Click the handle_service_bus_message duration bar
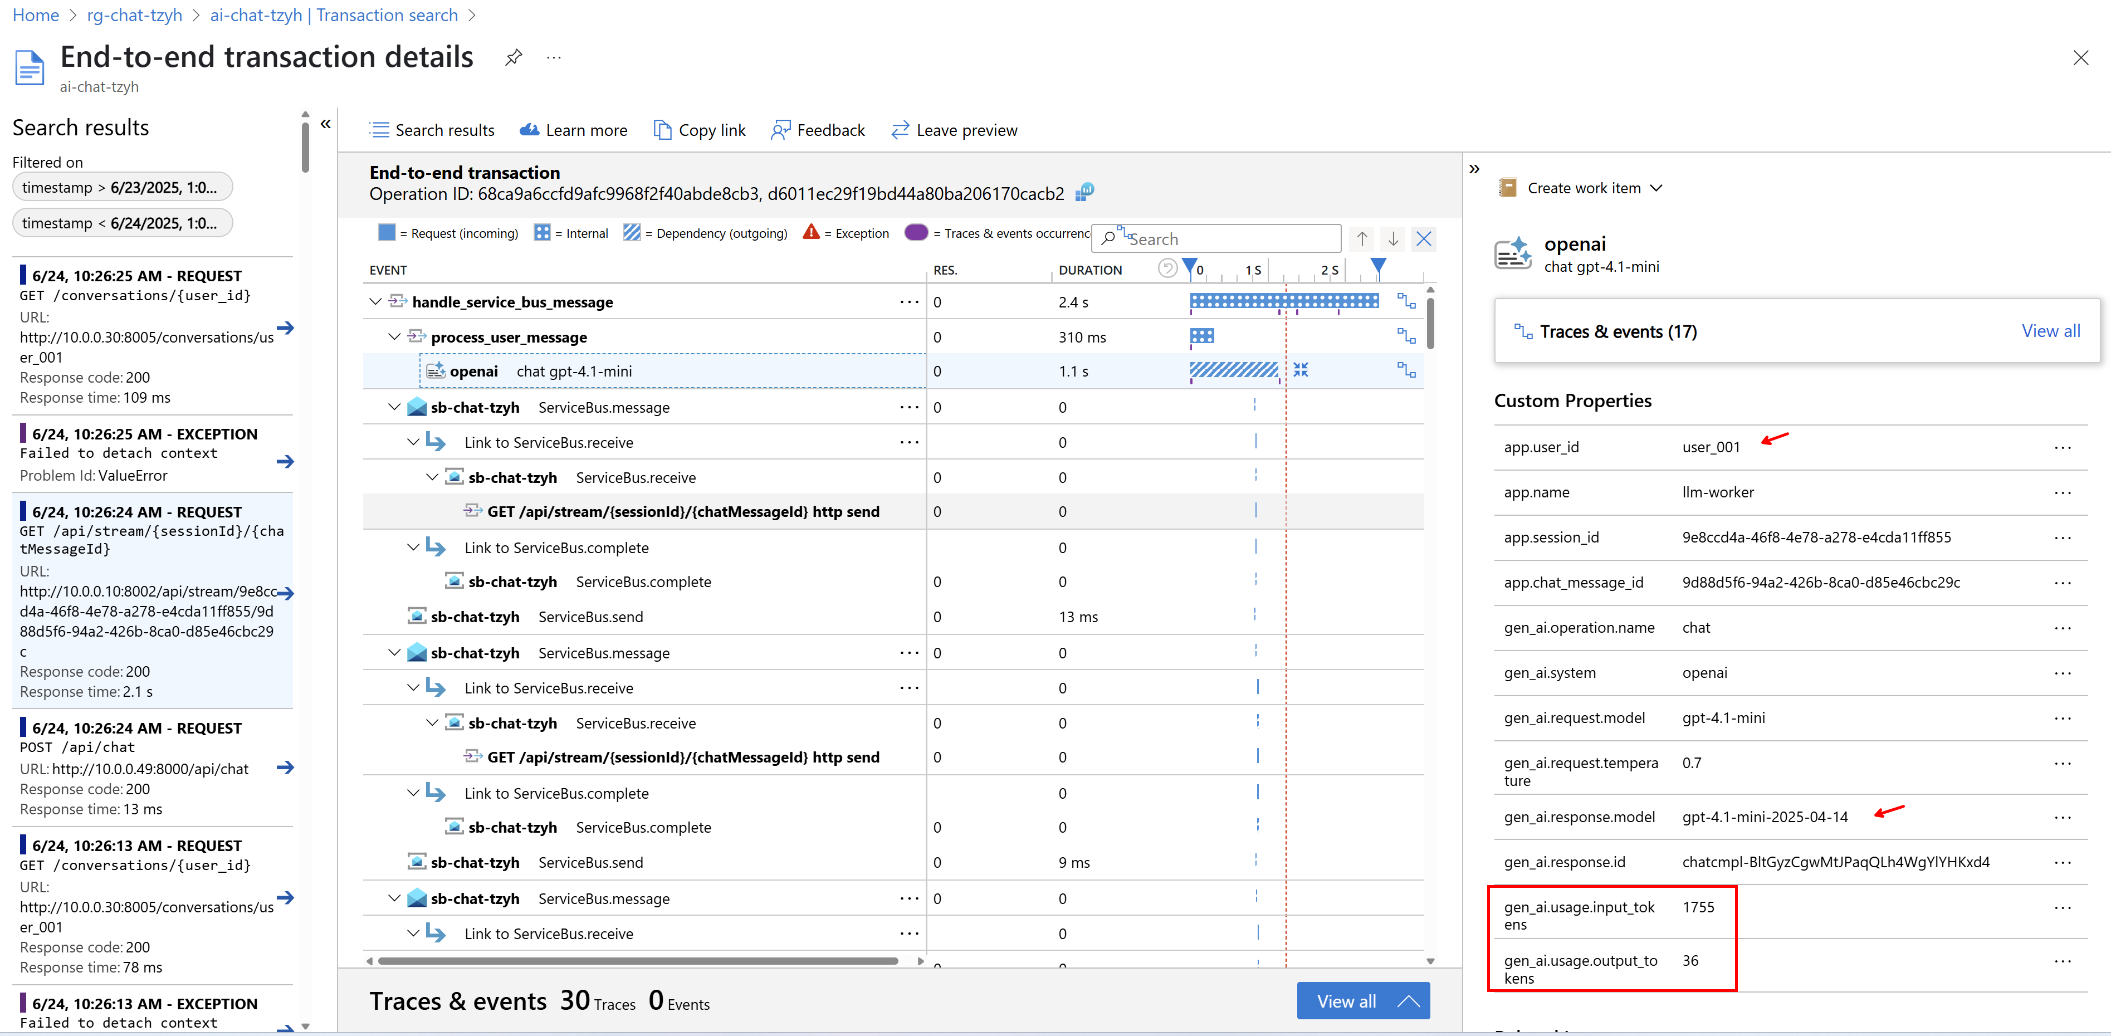This screenshot has height=1036, width=2111. (x=1284, y=301)
